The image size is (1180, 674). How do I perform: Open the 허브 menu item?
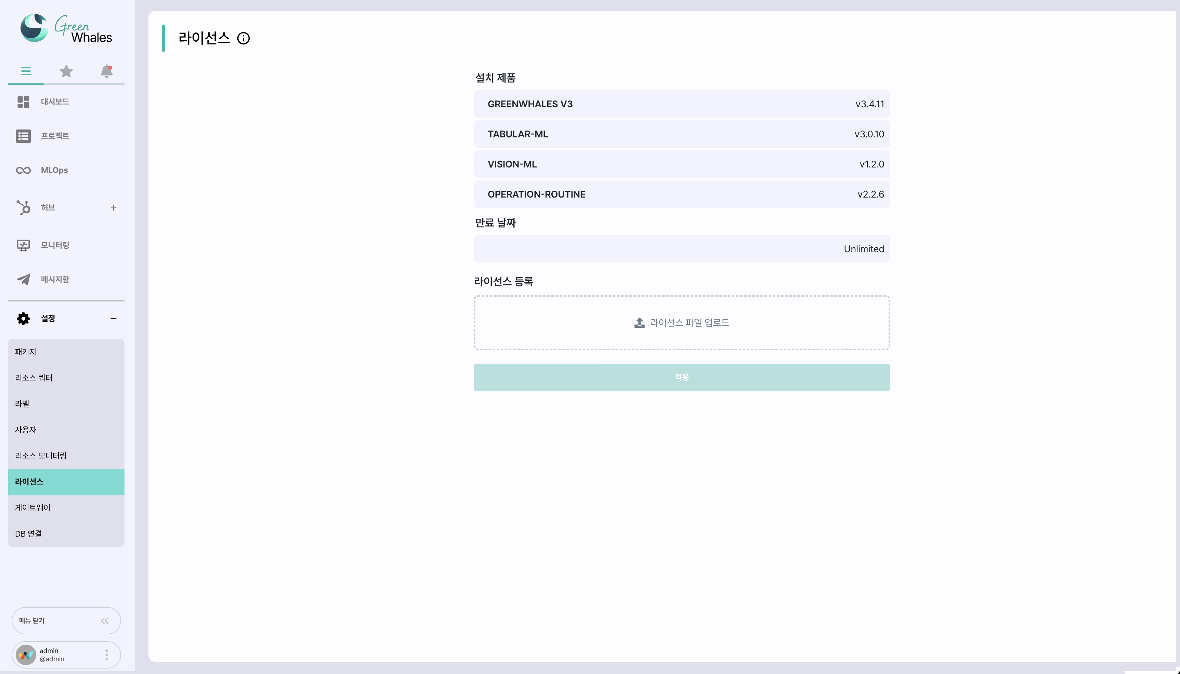48,207
